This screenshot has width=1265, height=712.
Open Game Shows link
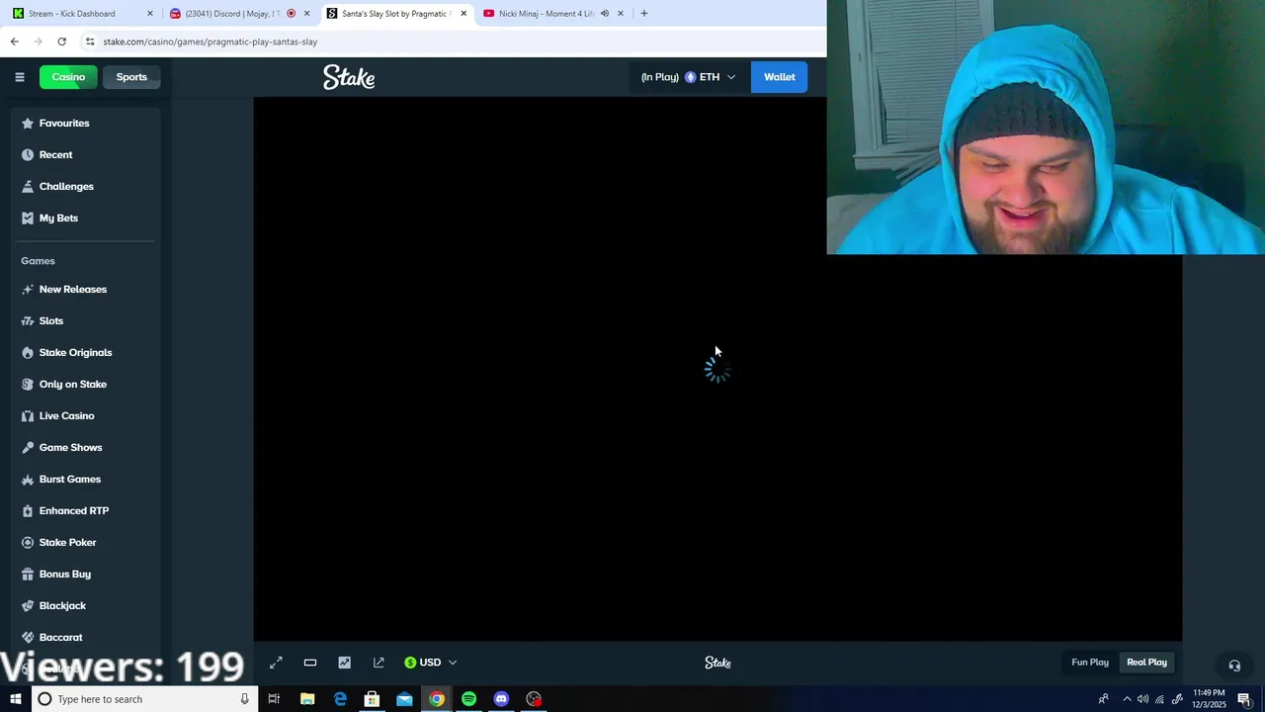[x=70, y=448]
